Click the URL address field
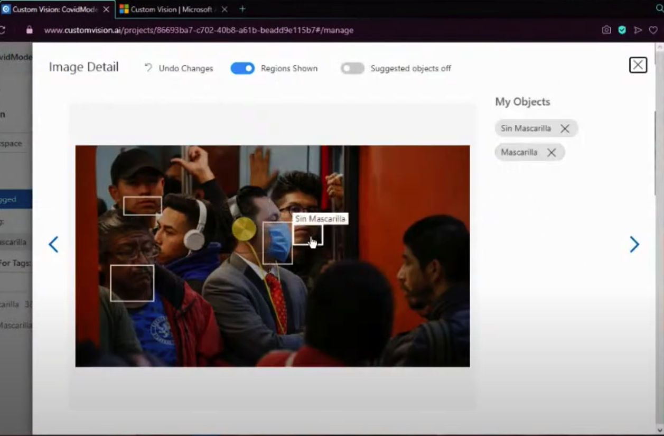 pos(199,30)
